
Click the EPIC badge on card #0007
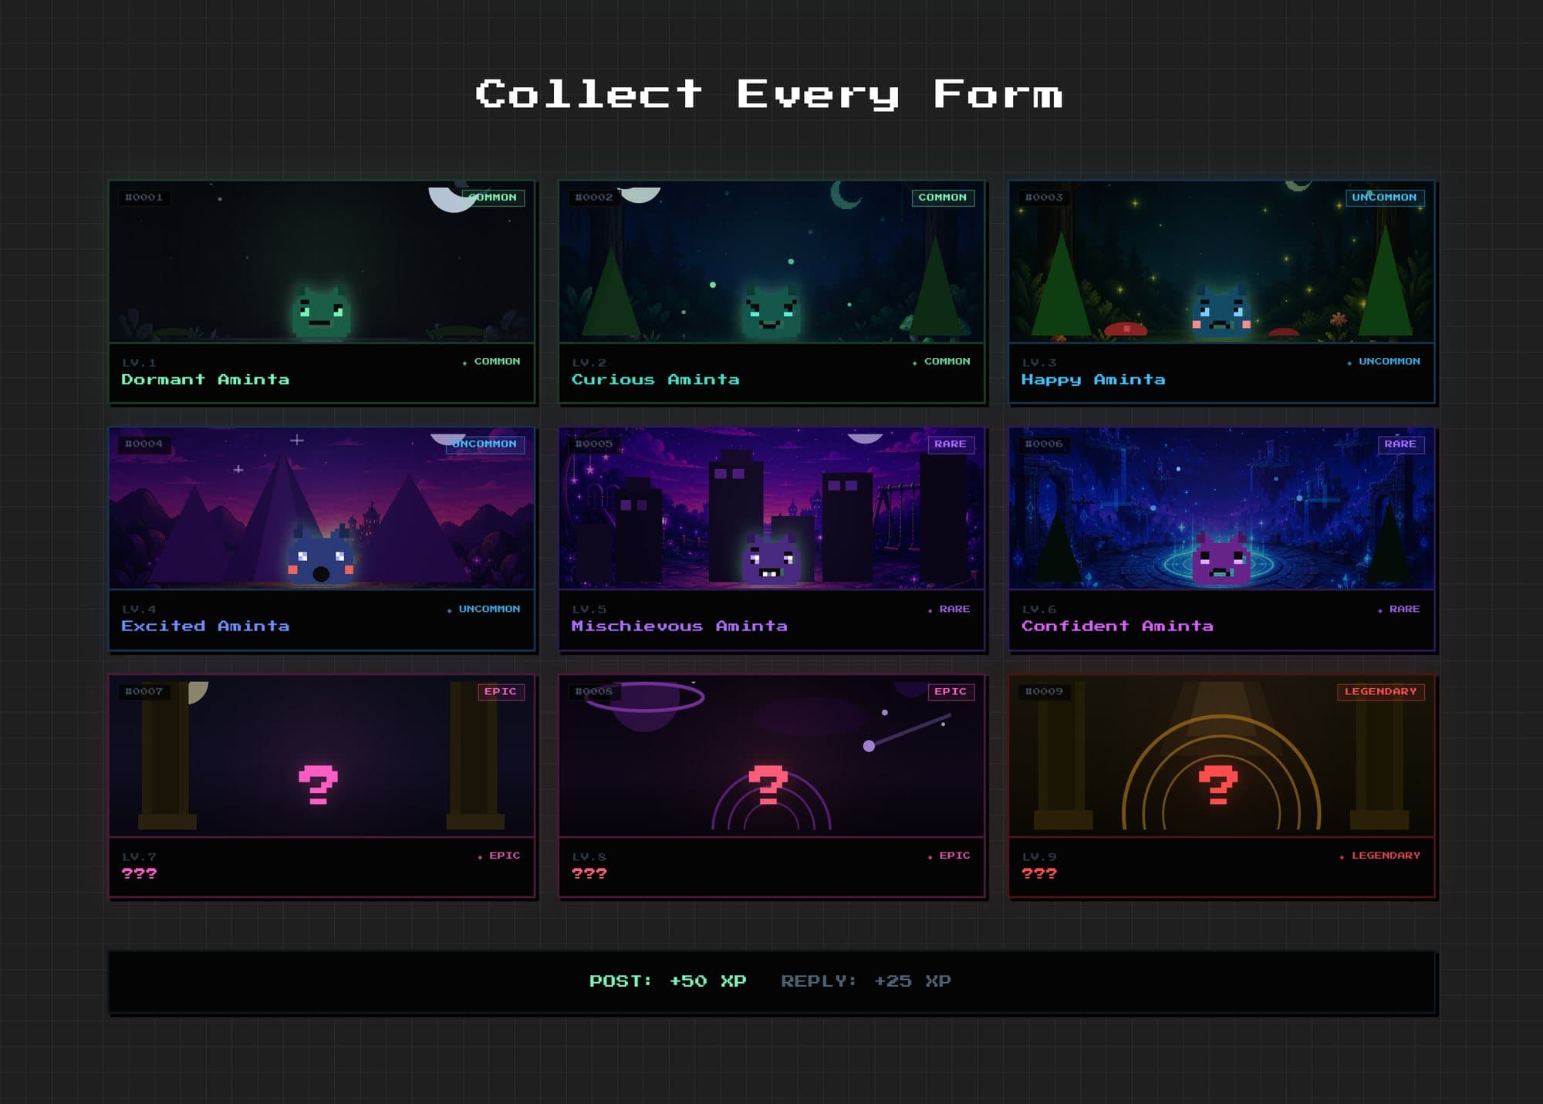coord(501,692)
